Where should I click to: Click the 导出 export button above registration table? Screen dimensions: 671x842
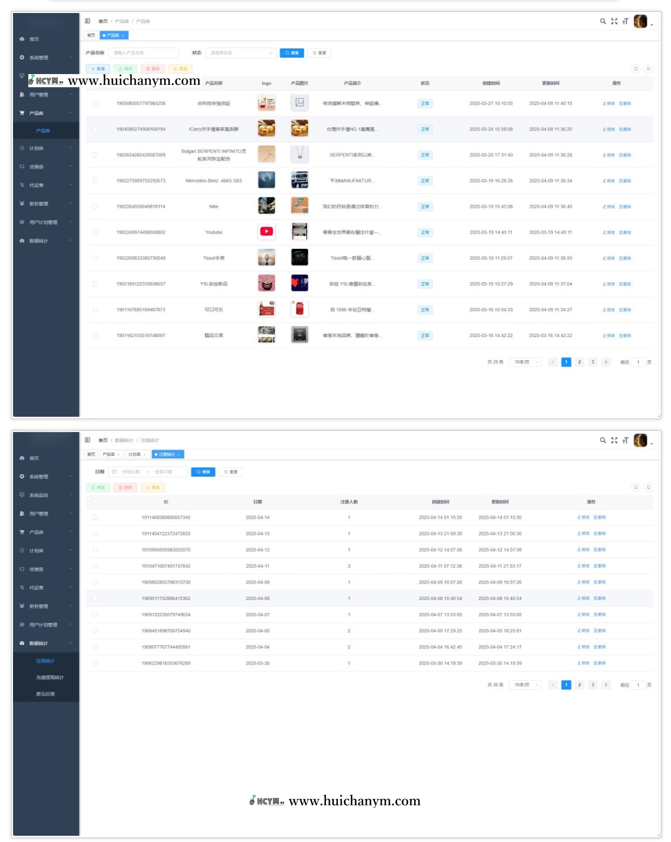(153, 487)
